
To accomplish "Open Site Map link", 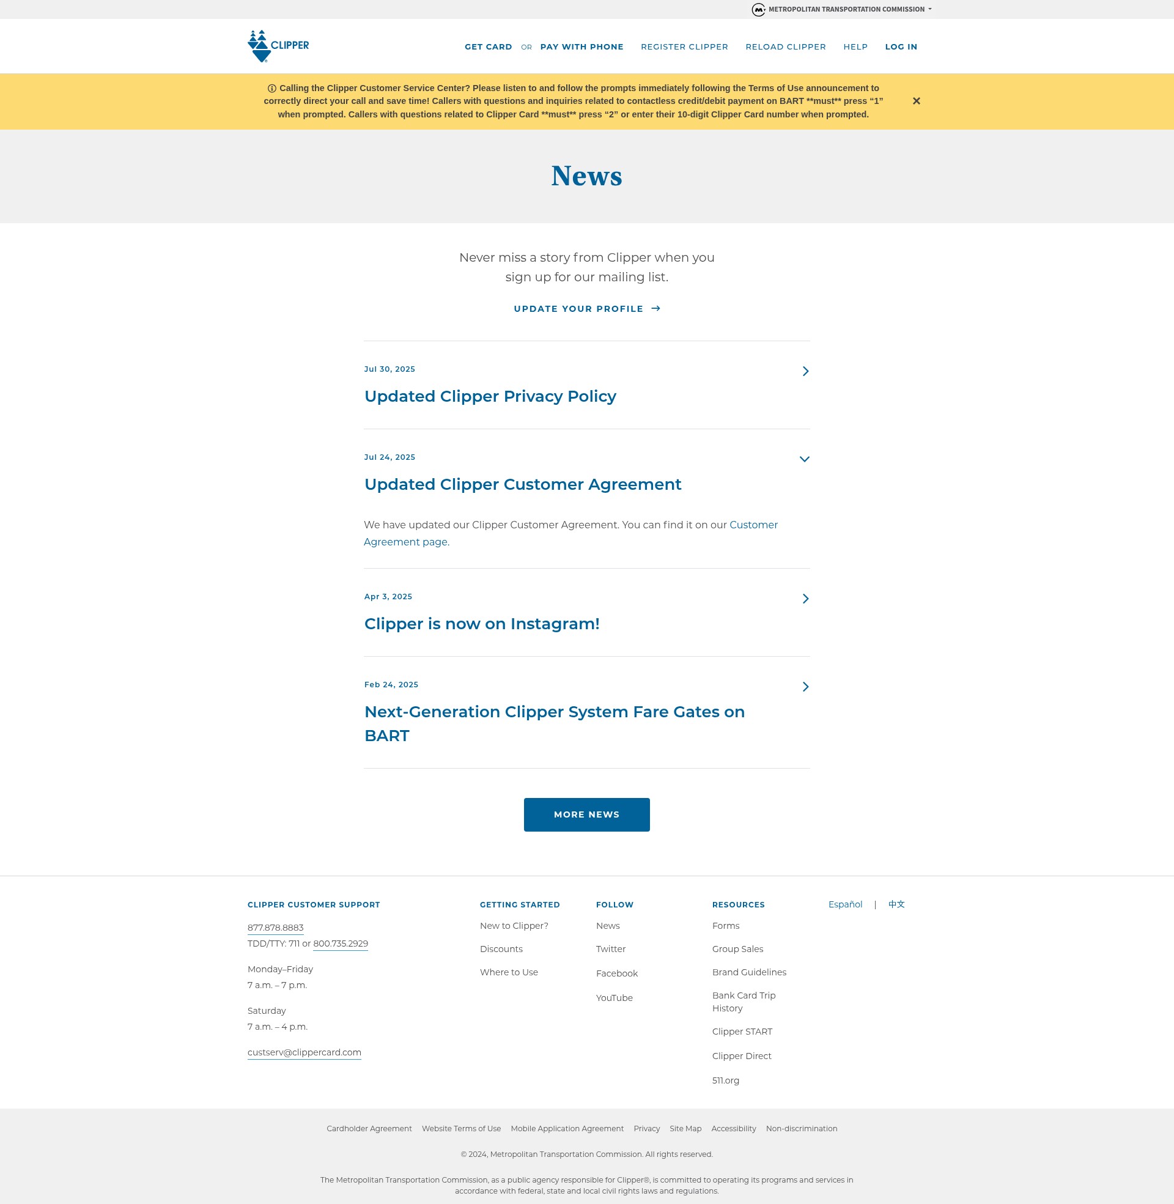I will point(685,1129).
